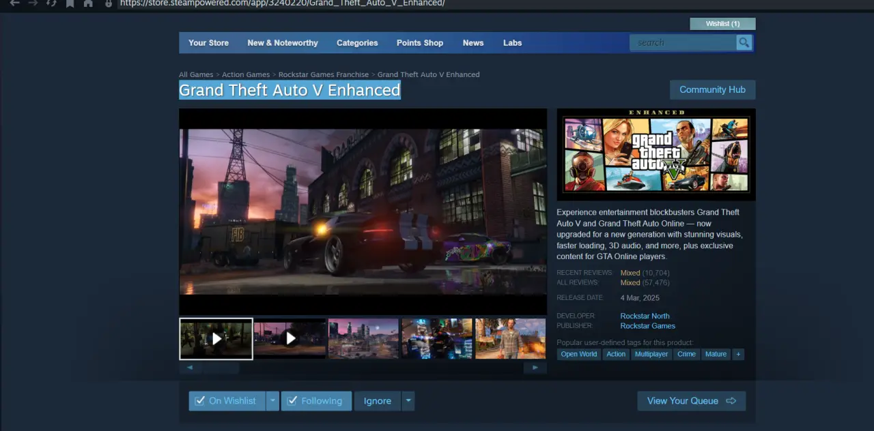Click the browser address bar URL

tap(282, 3)
